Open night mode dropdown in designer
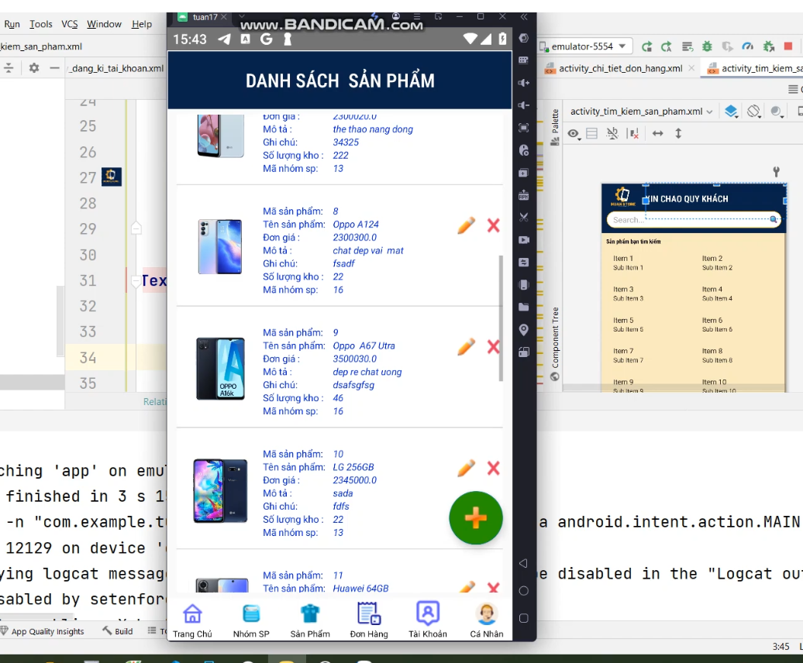 [777, 112]
